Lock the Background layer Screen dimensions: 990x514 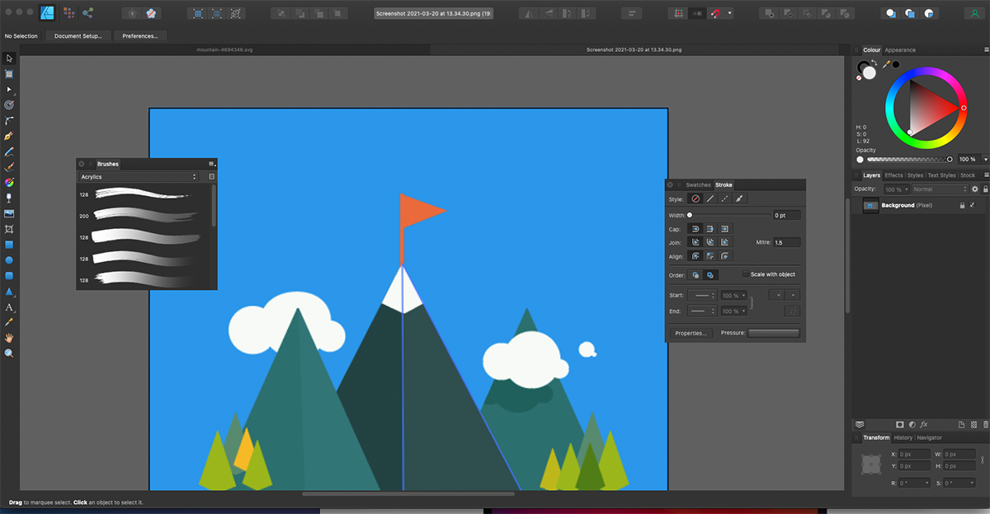tap(963, 205)
